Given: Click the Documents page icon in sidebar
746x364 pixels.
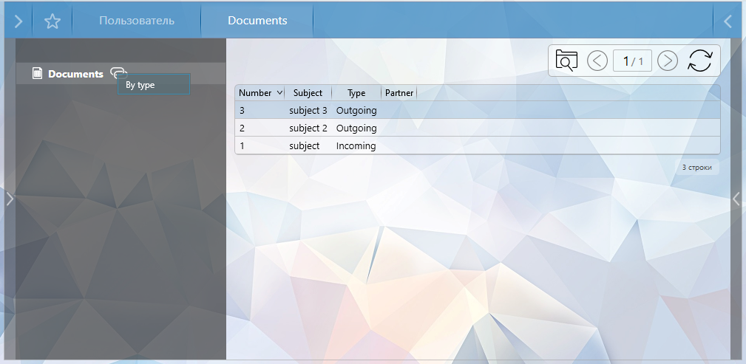Looking at the screenshot, I should point(37,73).
